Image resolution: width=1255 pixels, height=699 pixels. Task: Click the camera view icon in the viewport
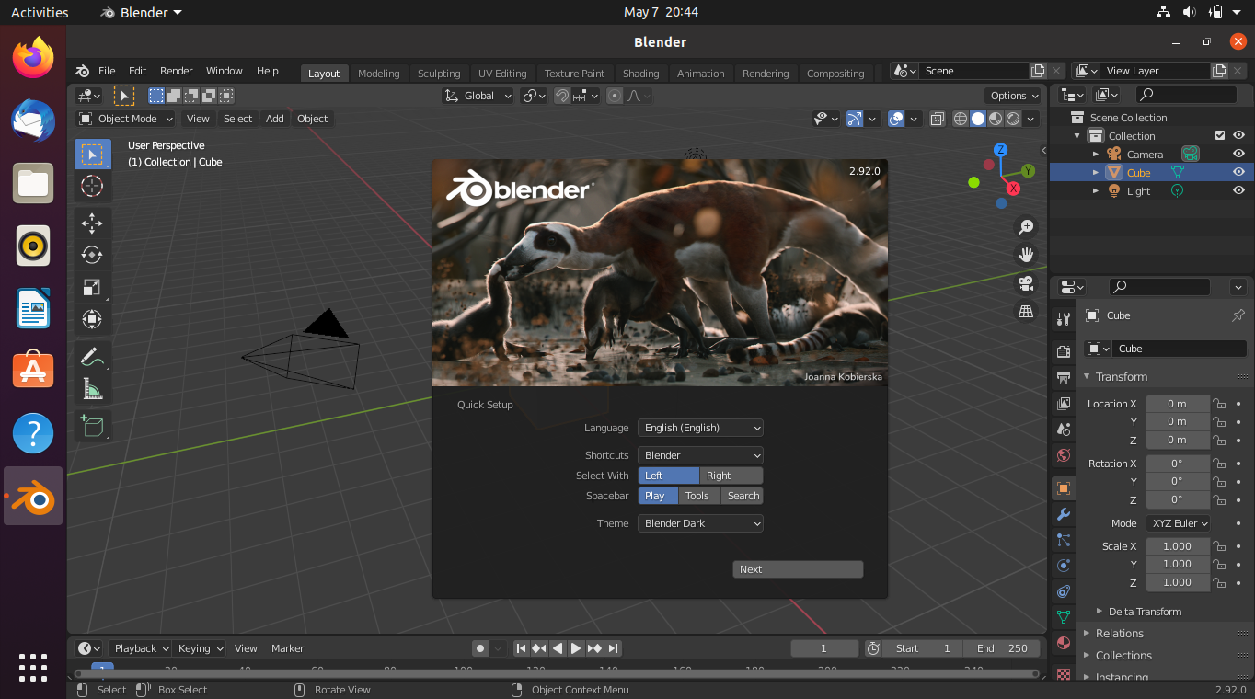coord(1025,284)
